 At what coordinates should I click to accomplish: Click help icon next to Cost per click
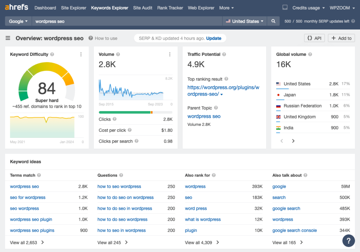click(x=129, y=130)
